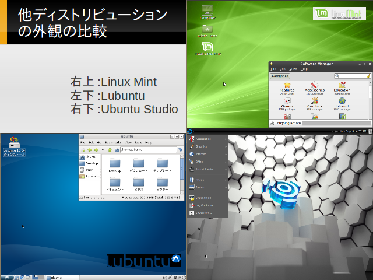
Task: Open Graphics category in Software Manager
Action: tap(315, 104)
